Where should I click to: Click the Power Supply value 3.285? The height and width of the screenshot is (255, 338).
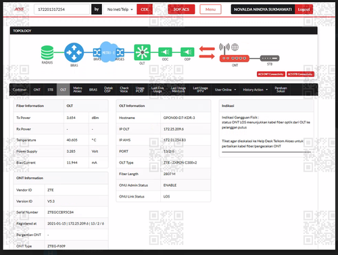(x=71, y=152)
